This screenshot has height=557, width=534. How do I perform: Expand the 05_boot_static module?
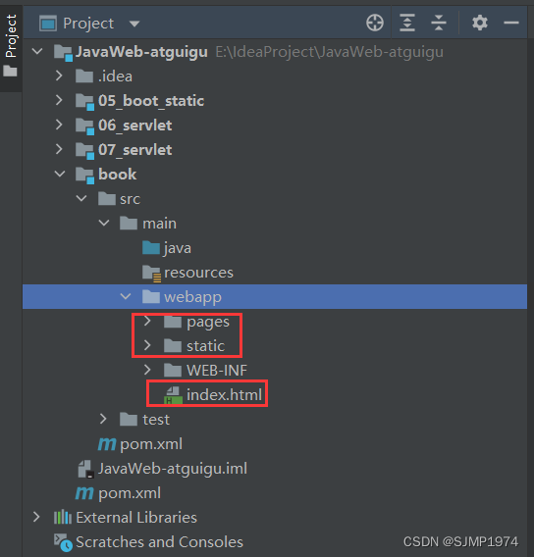click(x=59, y=101)
